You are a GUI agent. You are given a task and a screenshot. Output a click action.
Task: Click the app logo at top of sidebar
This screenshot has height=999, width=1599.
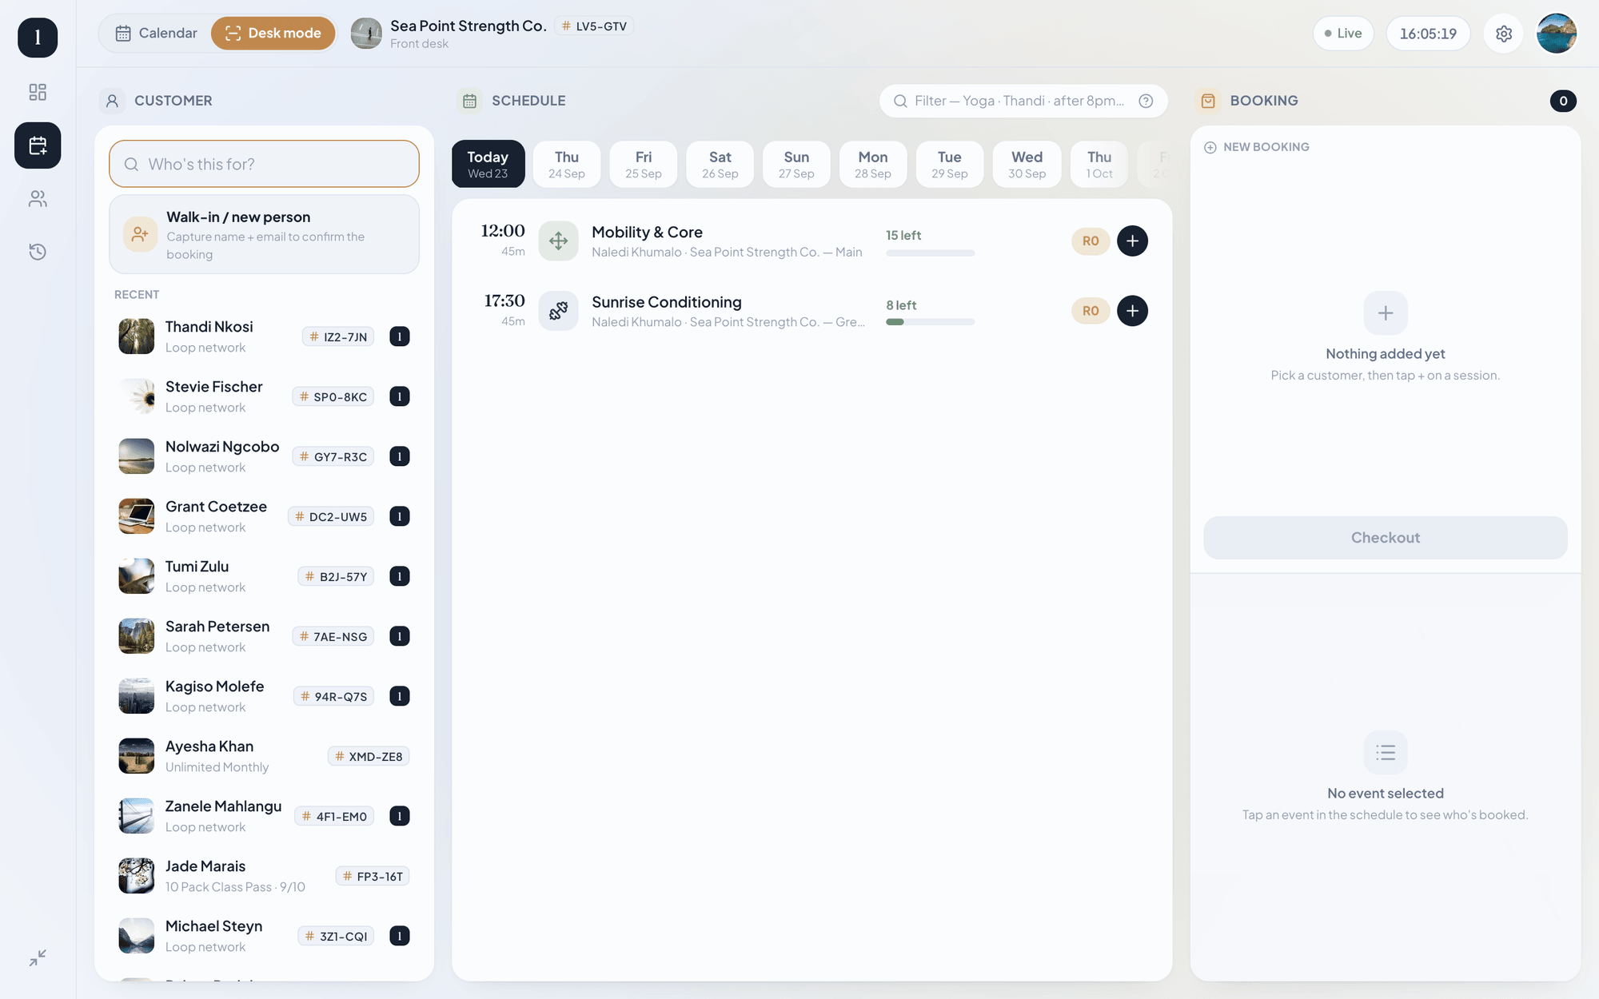(38, 37)
